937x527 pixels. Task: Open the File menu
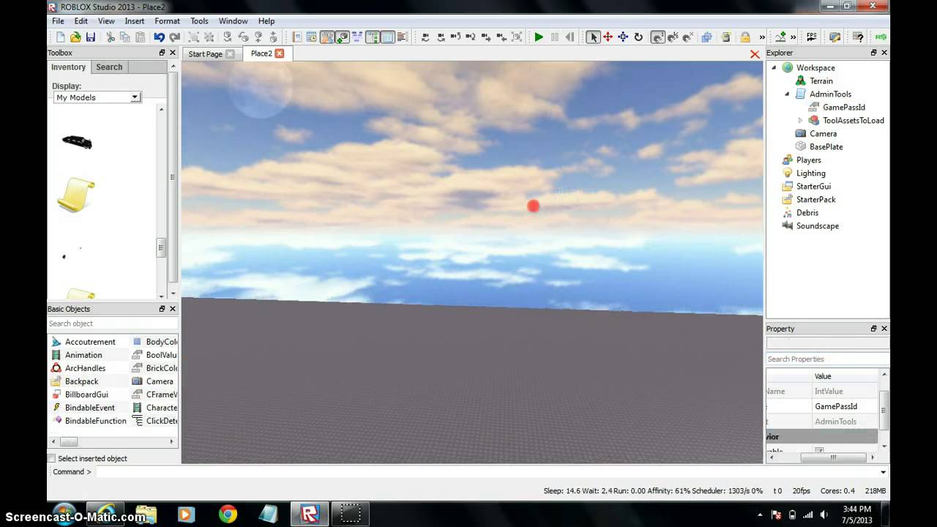[x=58, y=21]
